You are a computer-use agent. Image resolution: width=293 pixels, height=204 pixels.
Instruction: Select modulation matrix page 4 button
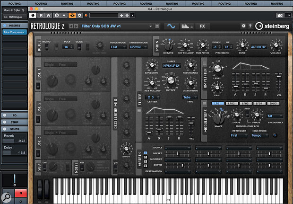145,166
